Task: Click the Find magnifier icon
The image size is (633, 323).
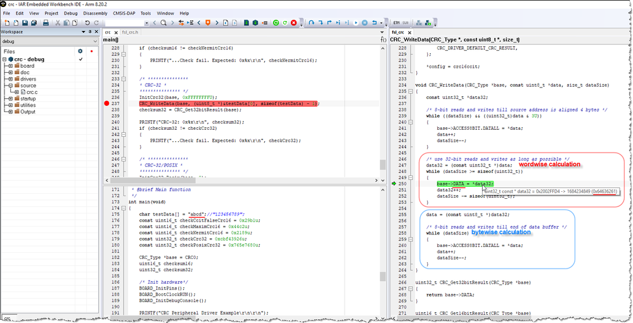Action: [x=163, y=23]
